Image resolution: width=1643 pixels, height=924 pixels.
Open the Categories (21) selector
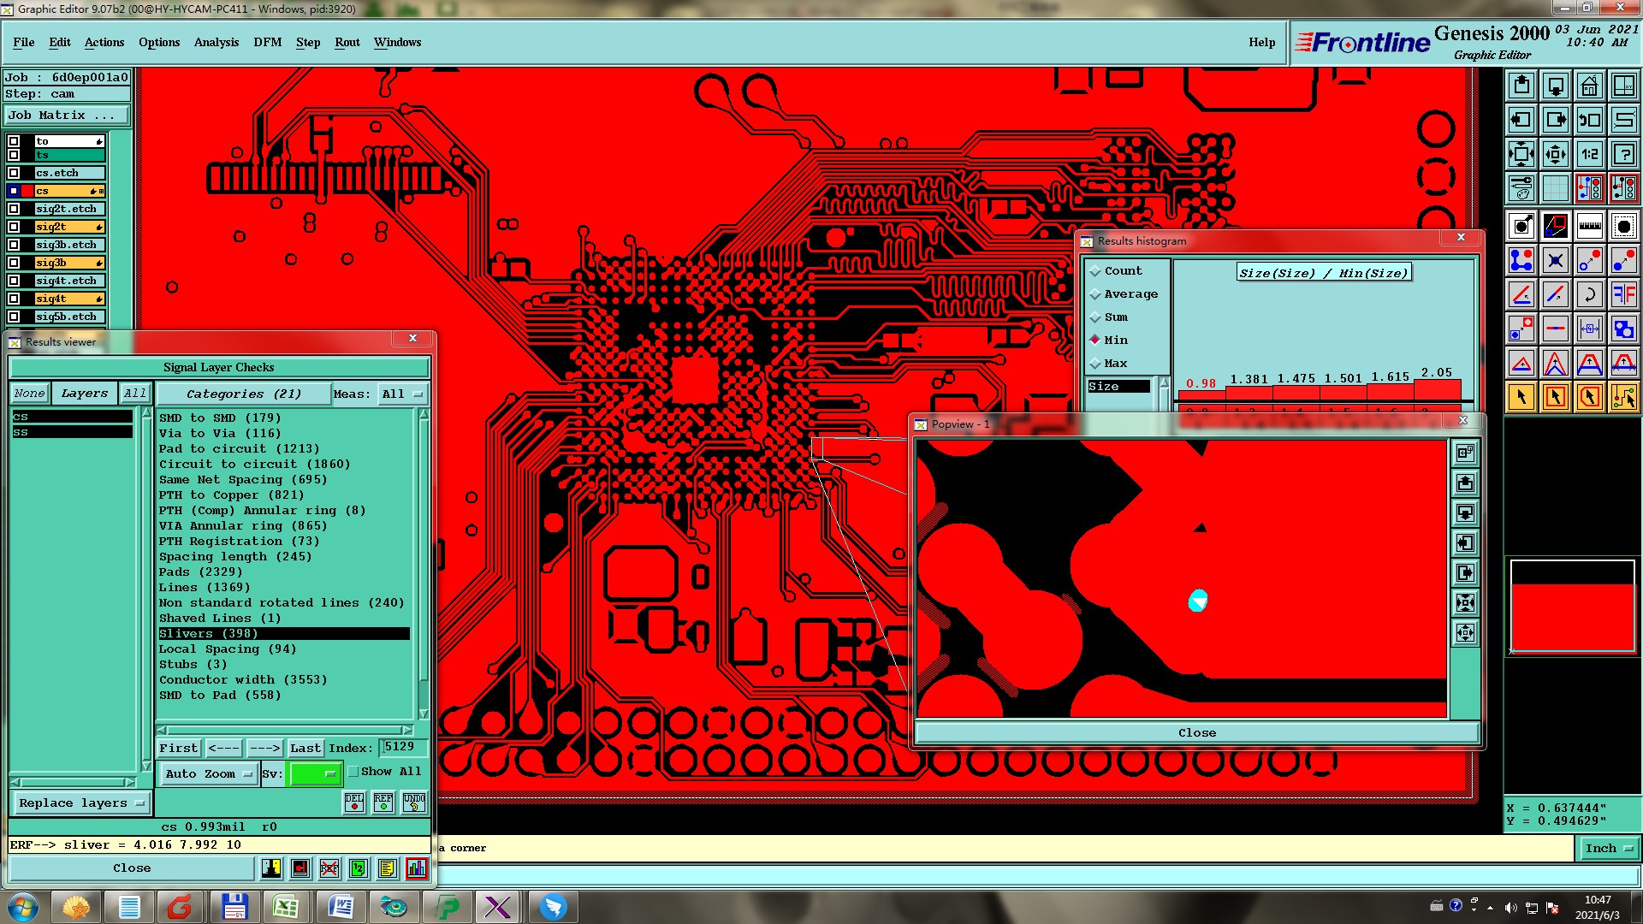pos(244,394)
